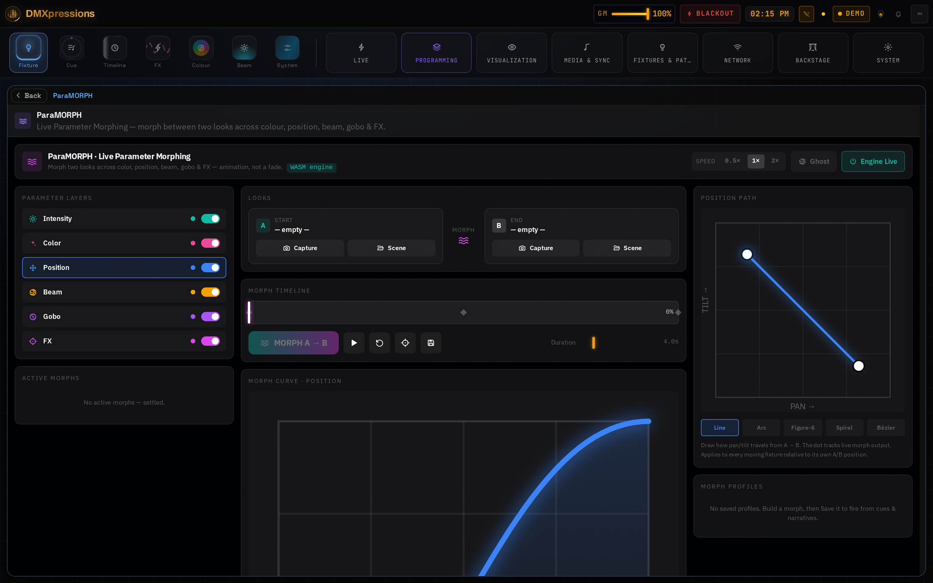Toggle the Color layer switch
933x583 pixels.
coord(210,243)
